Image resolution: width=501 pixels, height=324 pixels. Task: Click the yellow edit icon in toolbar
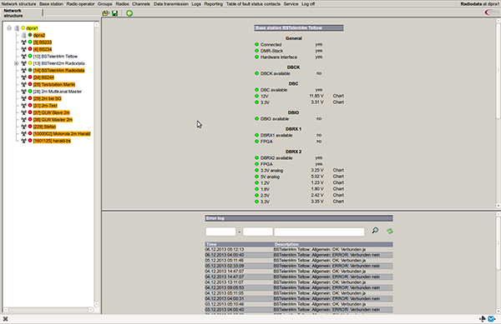click(105, 13)
